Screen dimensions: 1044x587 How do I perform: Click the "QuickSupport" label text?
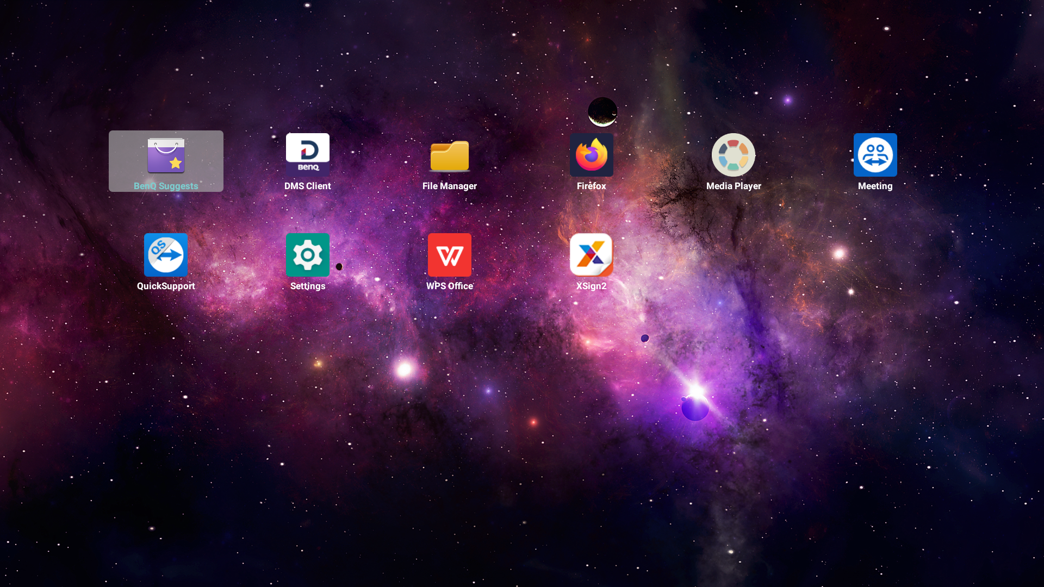[166, 286]
